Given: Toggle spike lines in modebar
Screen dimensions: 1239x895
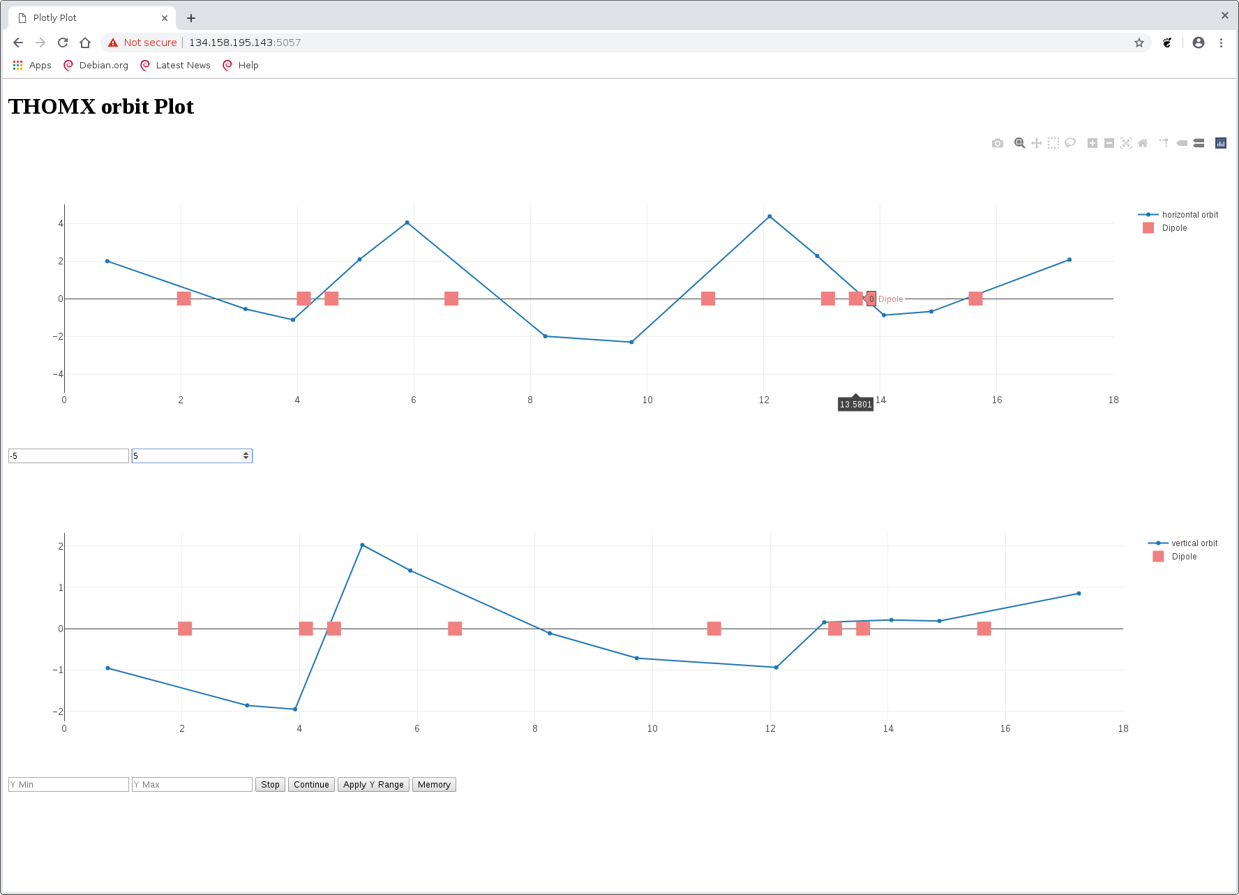Looking at the screenshot, I should (1164, 143).
